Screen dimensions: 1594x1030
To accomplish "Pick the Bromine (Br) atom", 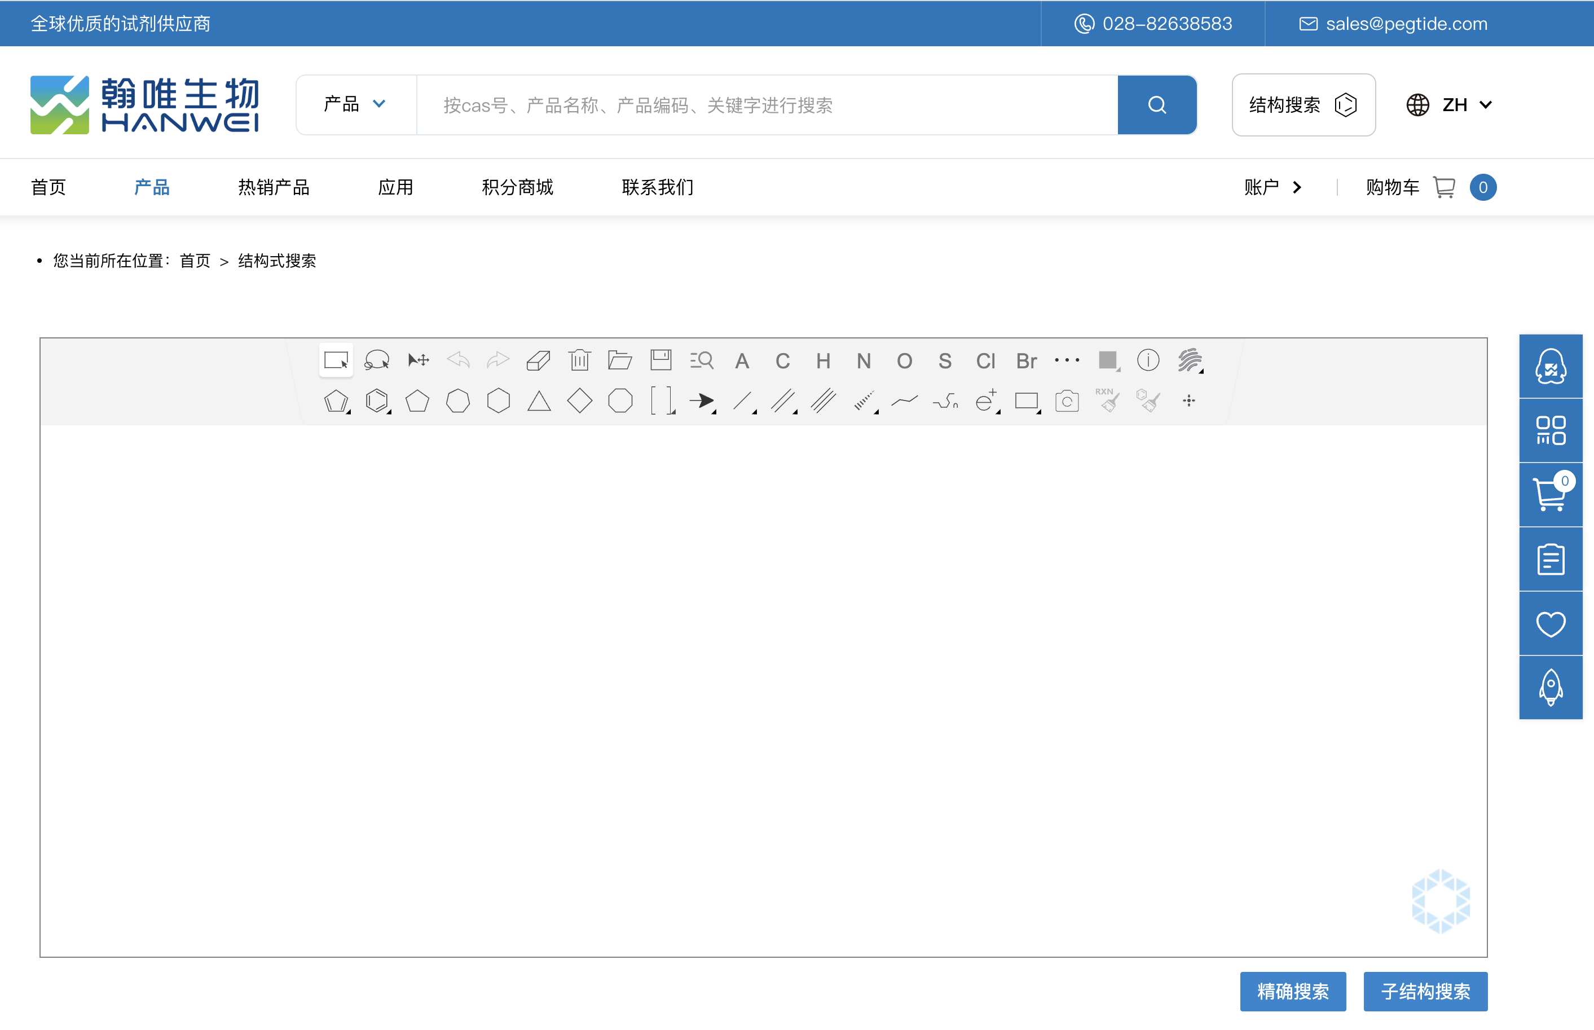I will pyautogui.click(x=1027, y=361).
